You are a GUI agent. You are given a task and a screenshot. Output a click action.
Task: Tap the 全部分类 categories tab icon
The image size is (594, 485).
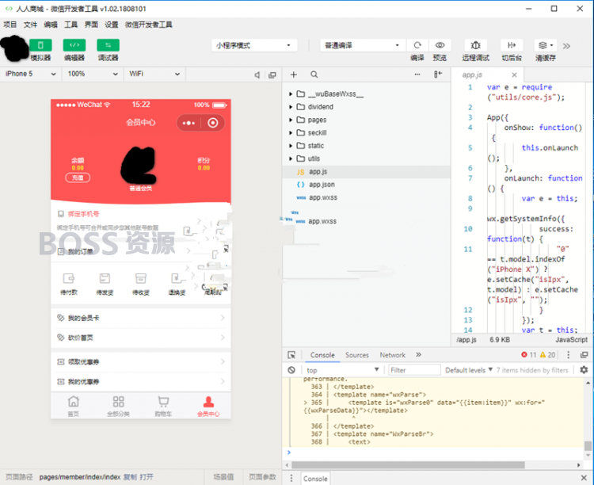pyautogui.click(x=118, y=402)
